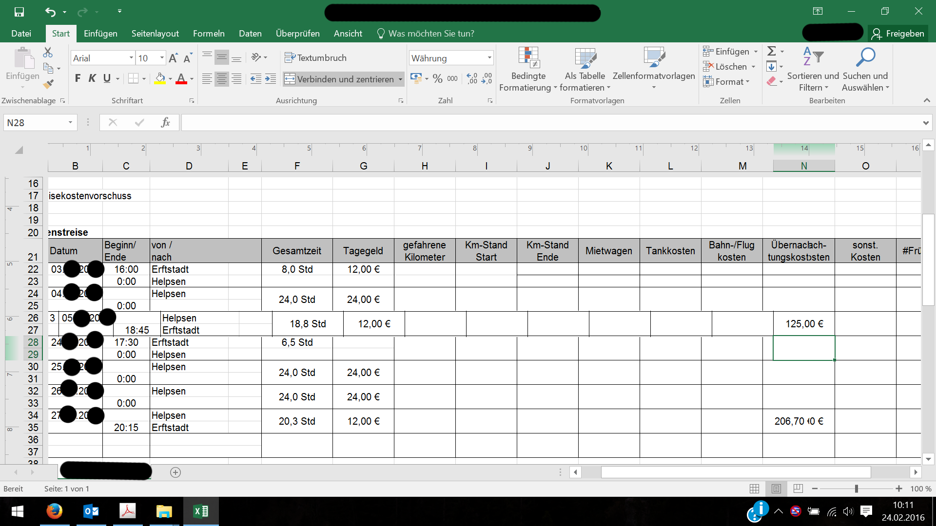
Task: Click the AutoSum sigma icon
Action: pos(771,51)
